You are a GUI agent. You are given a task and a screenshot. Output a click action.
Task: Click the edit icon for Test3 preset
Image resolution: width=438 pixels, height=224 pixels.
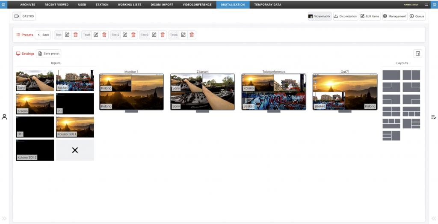tap(154, 35)
